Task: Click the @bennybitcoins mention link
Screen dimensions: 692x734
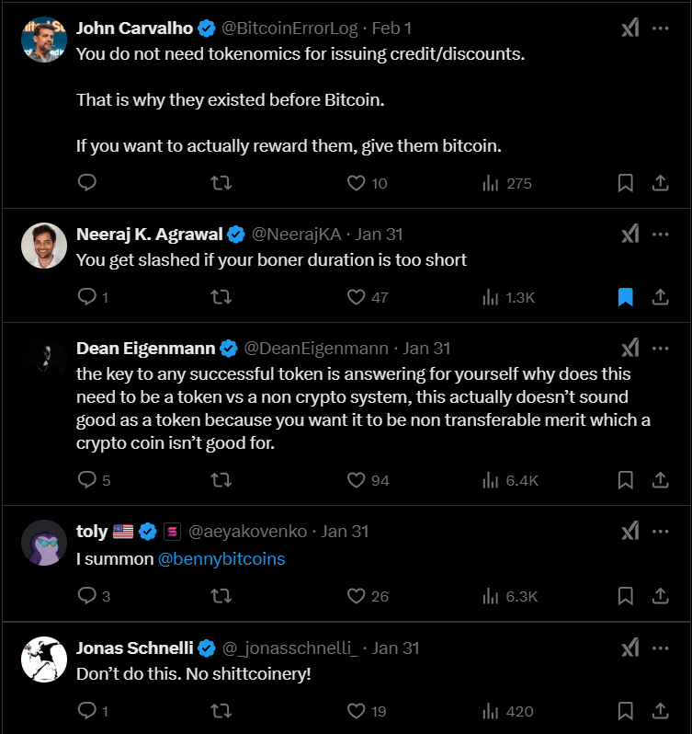Action: [x=221, y=558]
